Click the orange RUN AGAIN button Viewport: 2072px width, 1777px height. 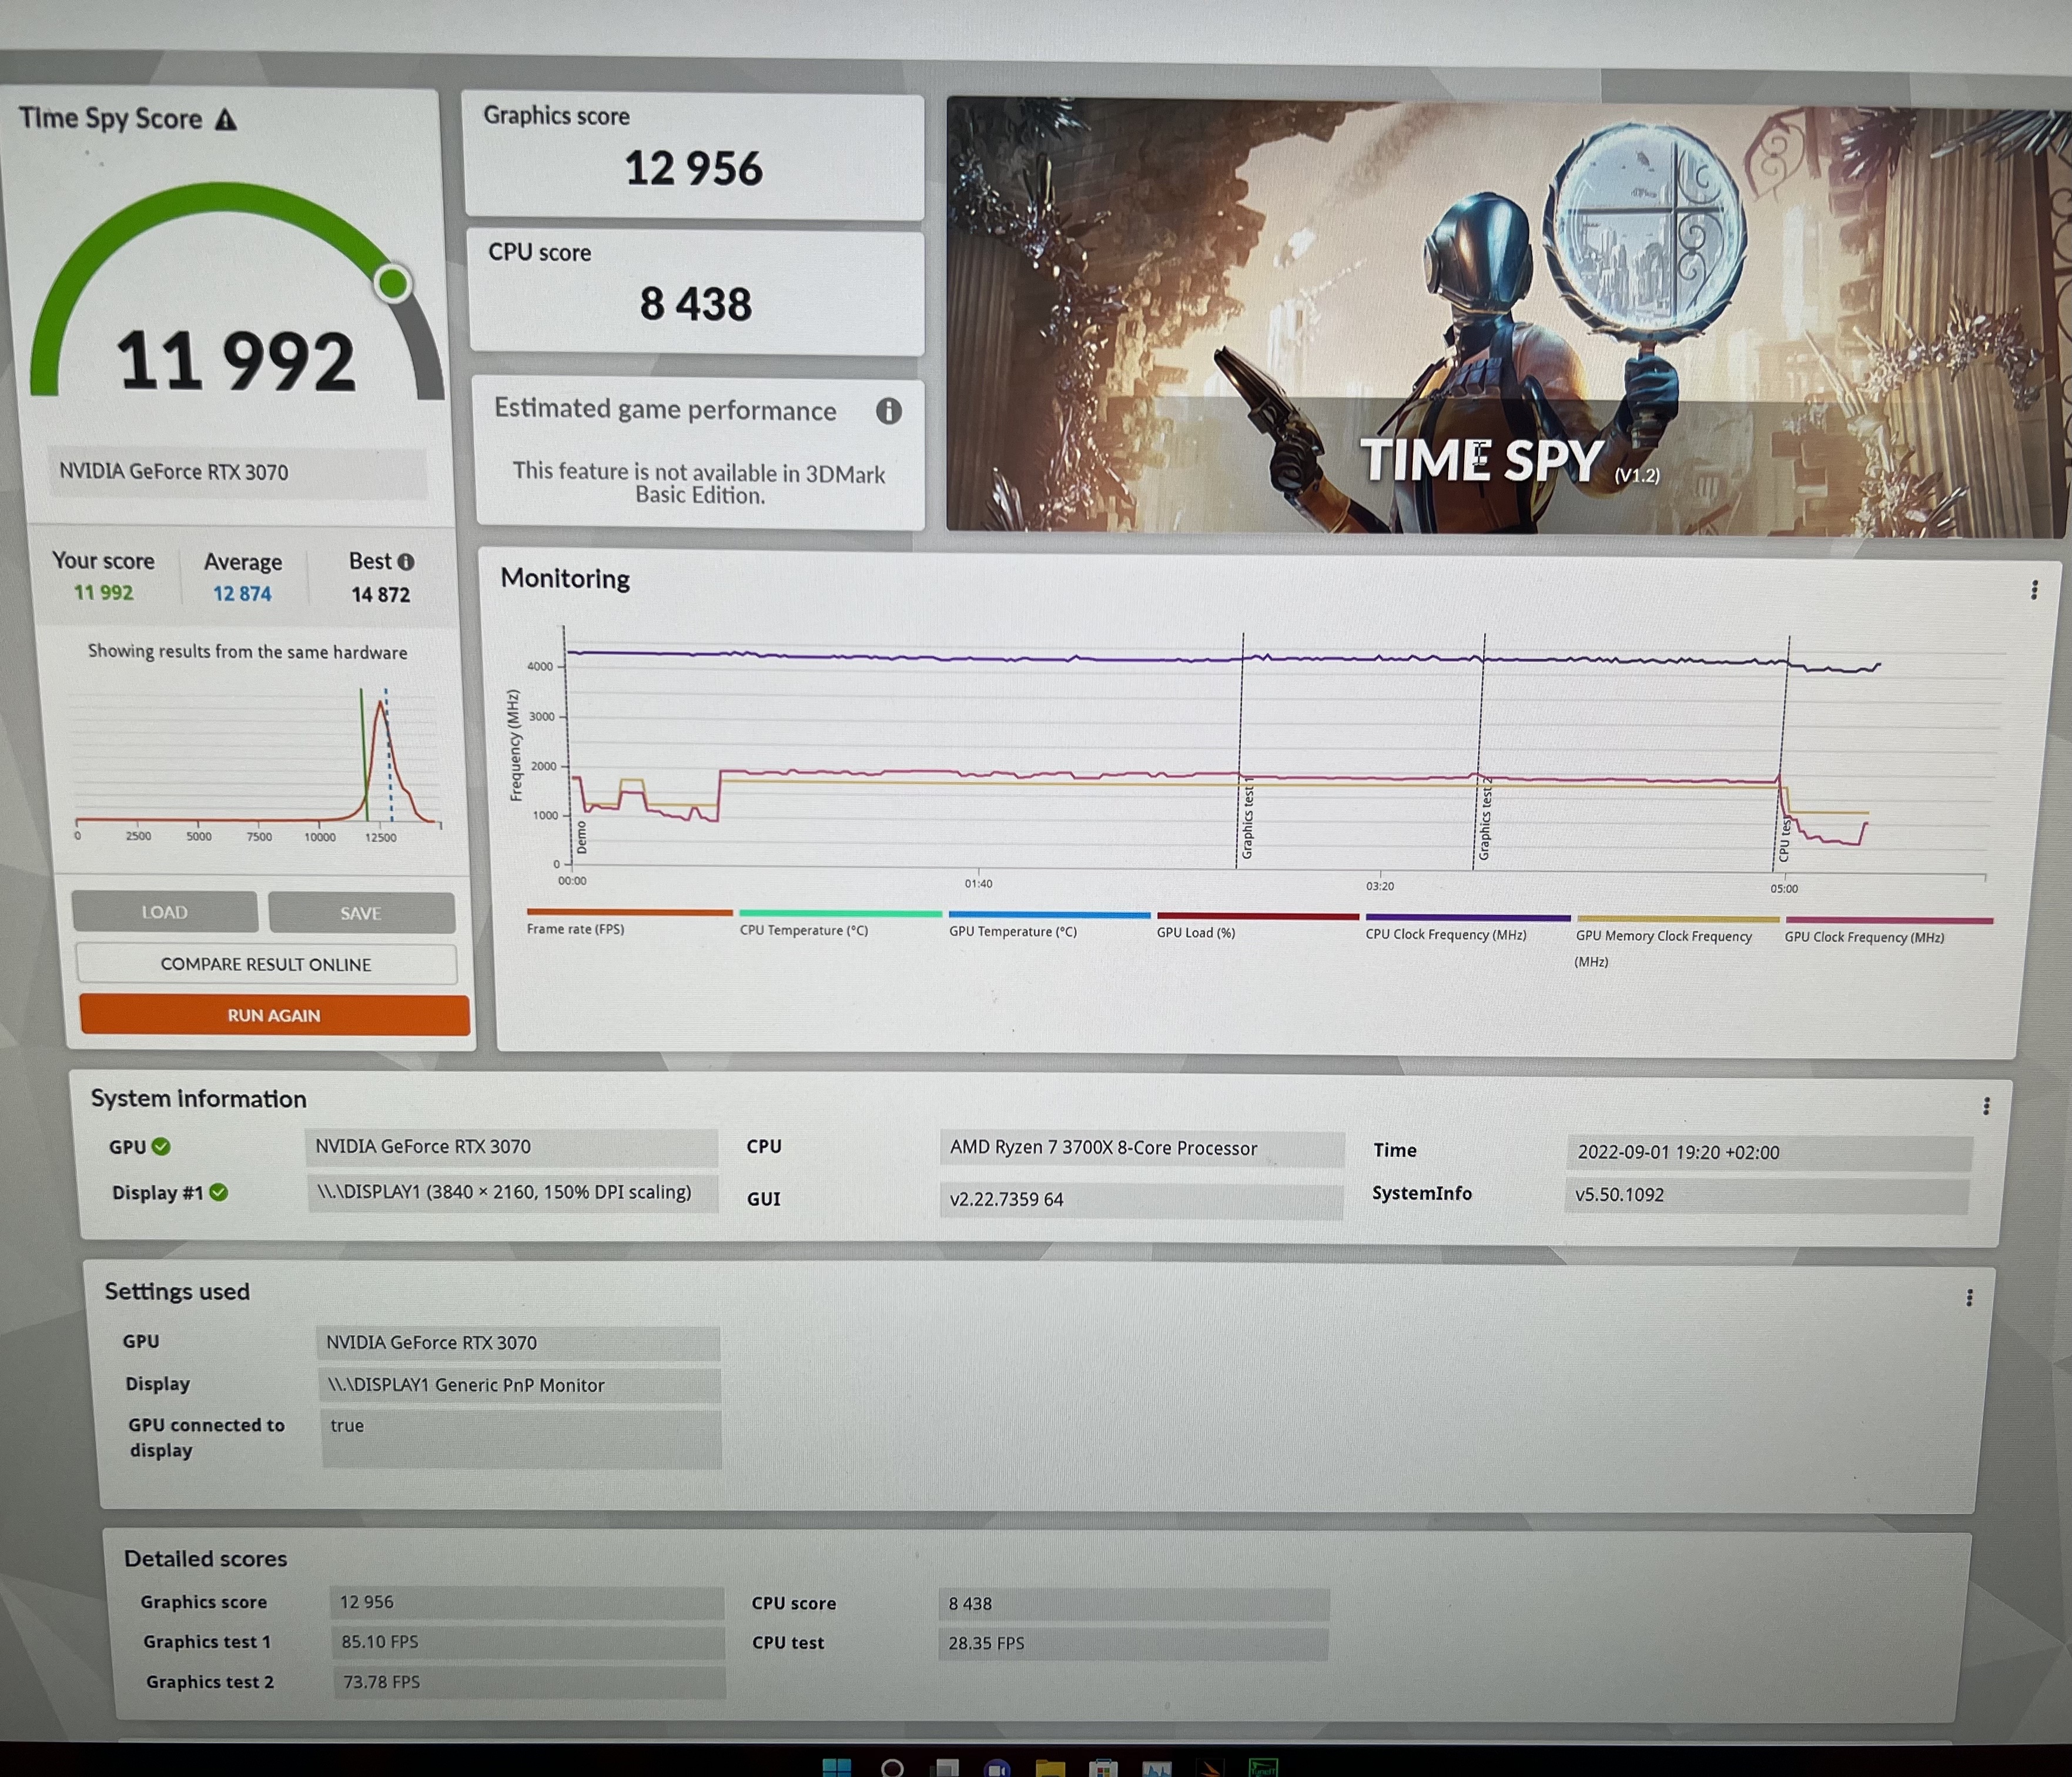tap(274, 1015)
